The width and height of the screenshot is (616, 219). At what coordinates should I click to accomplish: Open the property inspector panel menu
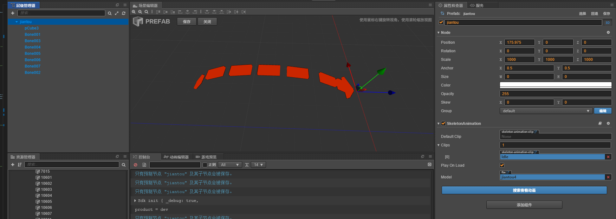point(612,5)
